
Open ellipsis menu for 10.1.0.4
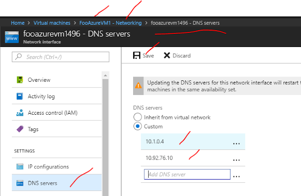pyautogui.click(x=236, y=143)
